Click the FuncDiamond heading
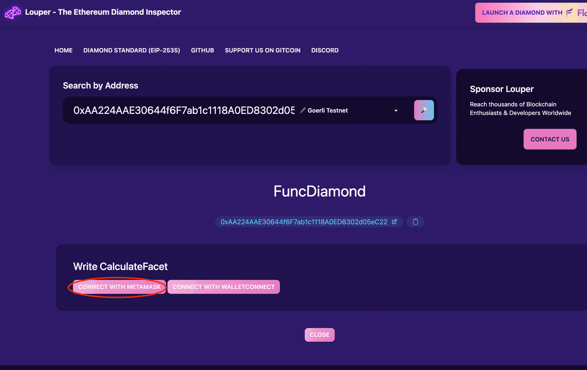This screenshot has width=587, height=370. click(319, 191)
